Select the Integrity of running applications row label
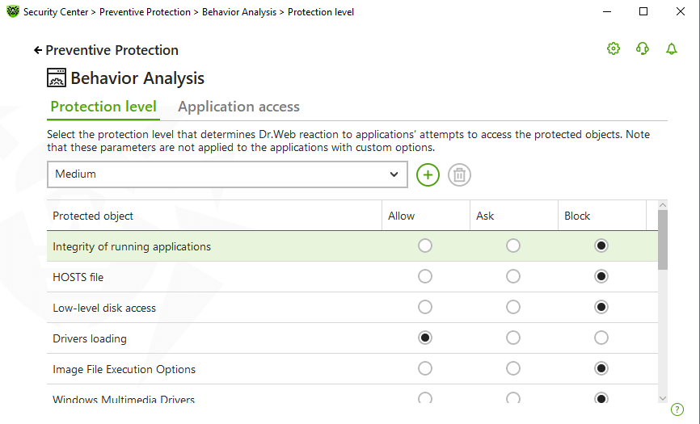 click(x=132, y=246)
